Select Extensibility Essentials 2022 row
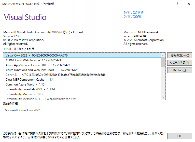This screenshot has width=195, height=142. click(x=82, y=89)
